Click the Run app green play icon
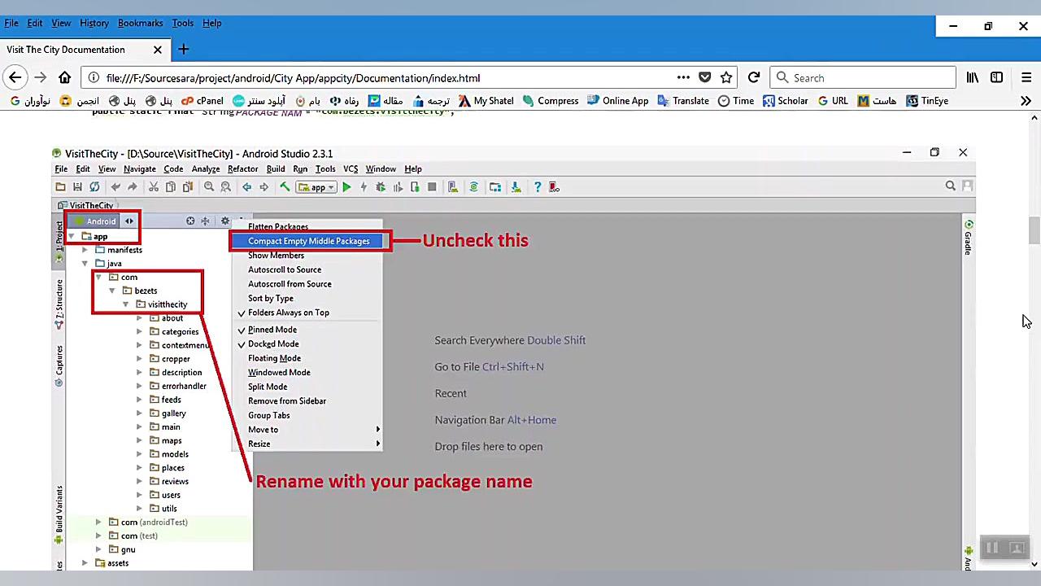 click(346, 187)
